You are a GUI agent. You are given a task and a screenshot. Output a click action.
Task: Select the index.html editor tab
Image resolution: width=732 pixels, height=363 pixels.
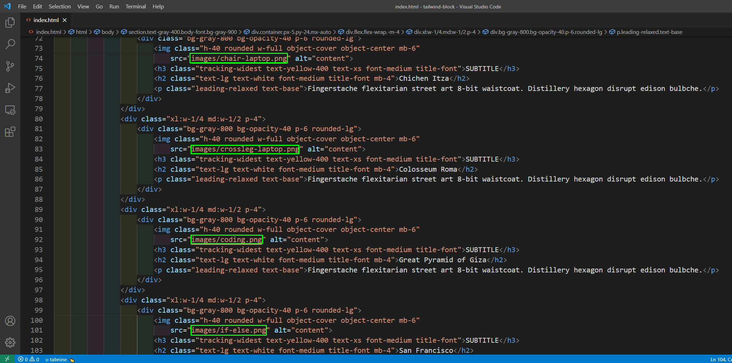pos(46,20)
